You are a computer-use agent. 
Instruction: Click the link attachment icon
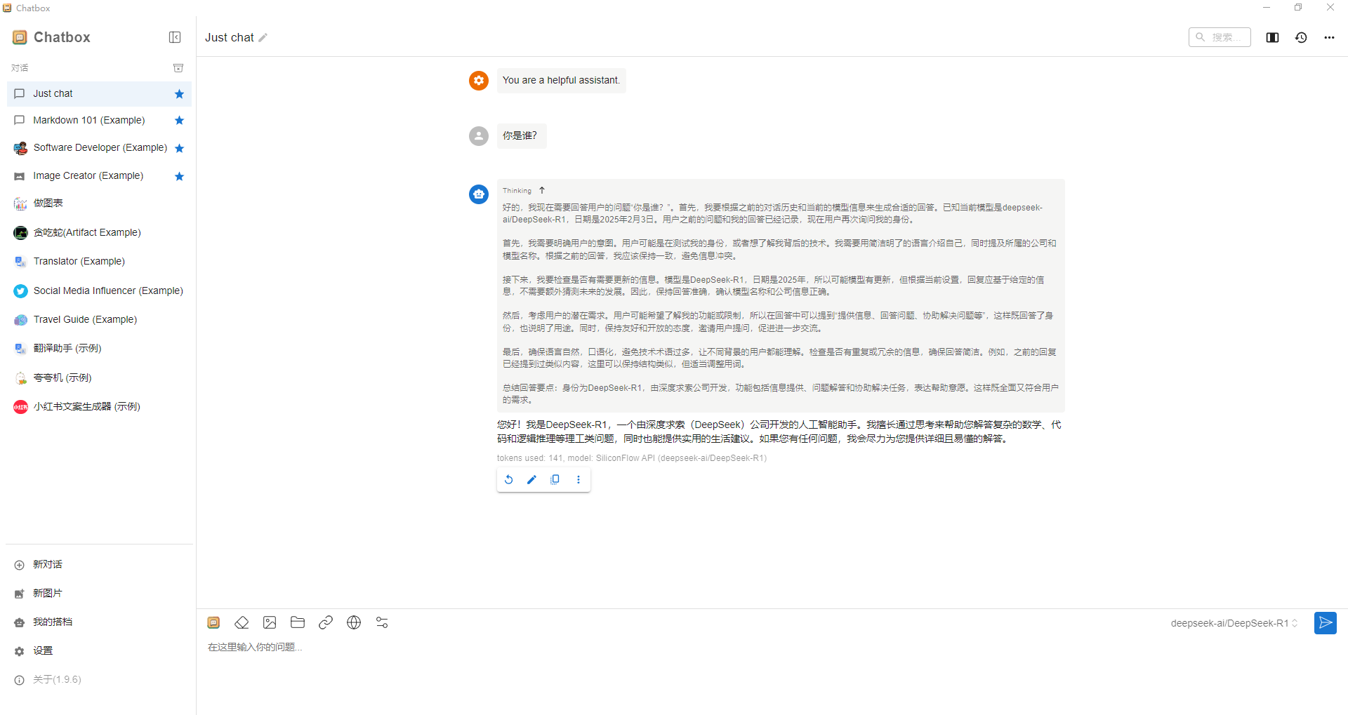click(326, 622)
